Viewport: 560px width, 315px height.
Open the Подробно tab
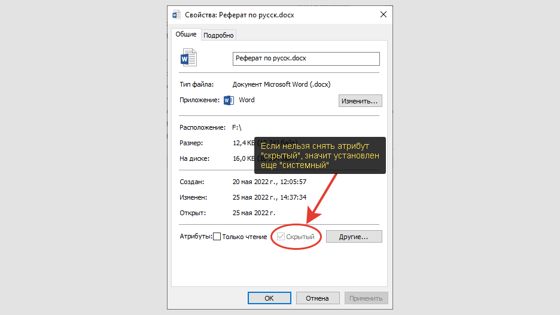[218, 35]
